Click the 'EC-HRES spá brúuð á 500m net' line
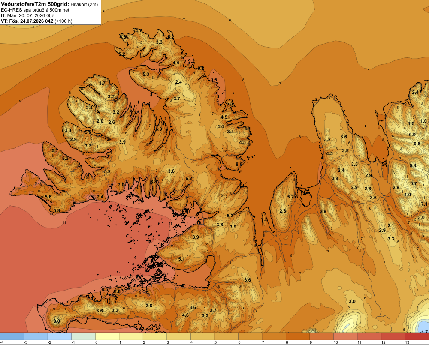429x345 pixels. click(35, 10)
